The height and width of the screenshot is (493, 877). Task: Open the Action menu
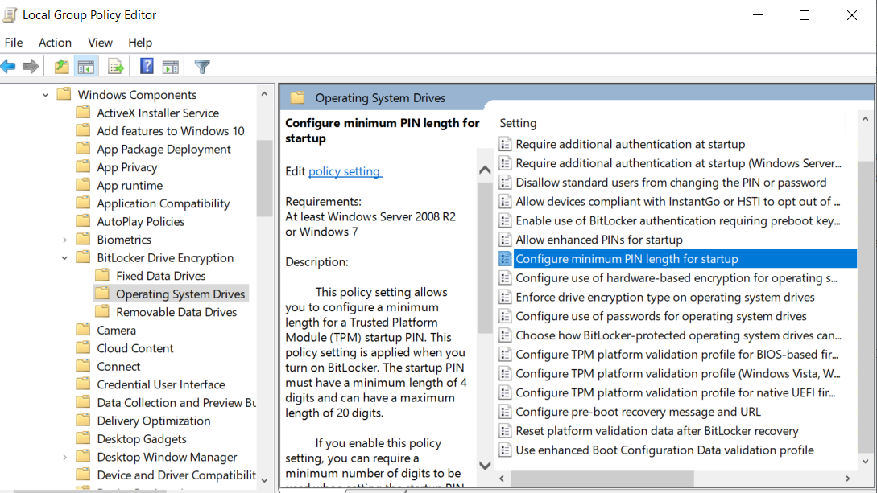pyautogui.click(x=55, y=42)
